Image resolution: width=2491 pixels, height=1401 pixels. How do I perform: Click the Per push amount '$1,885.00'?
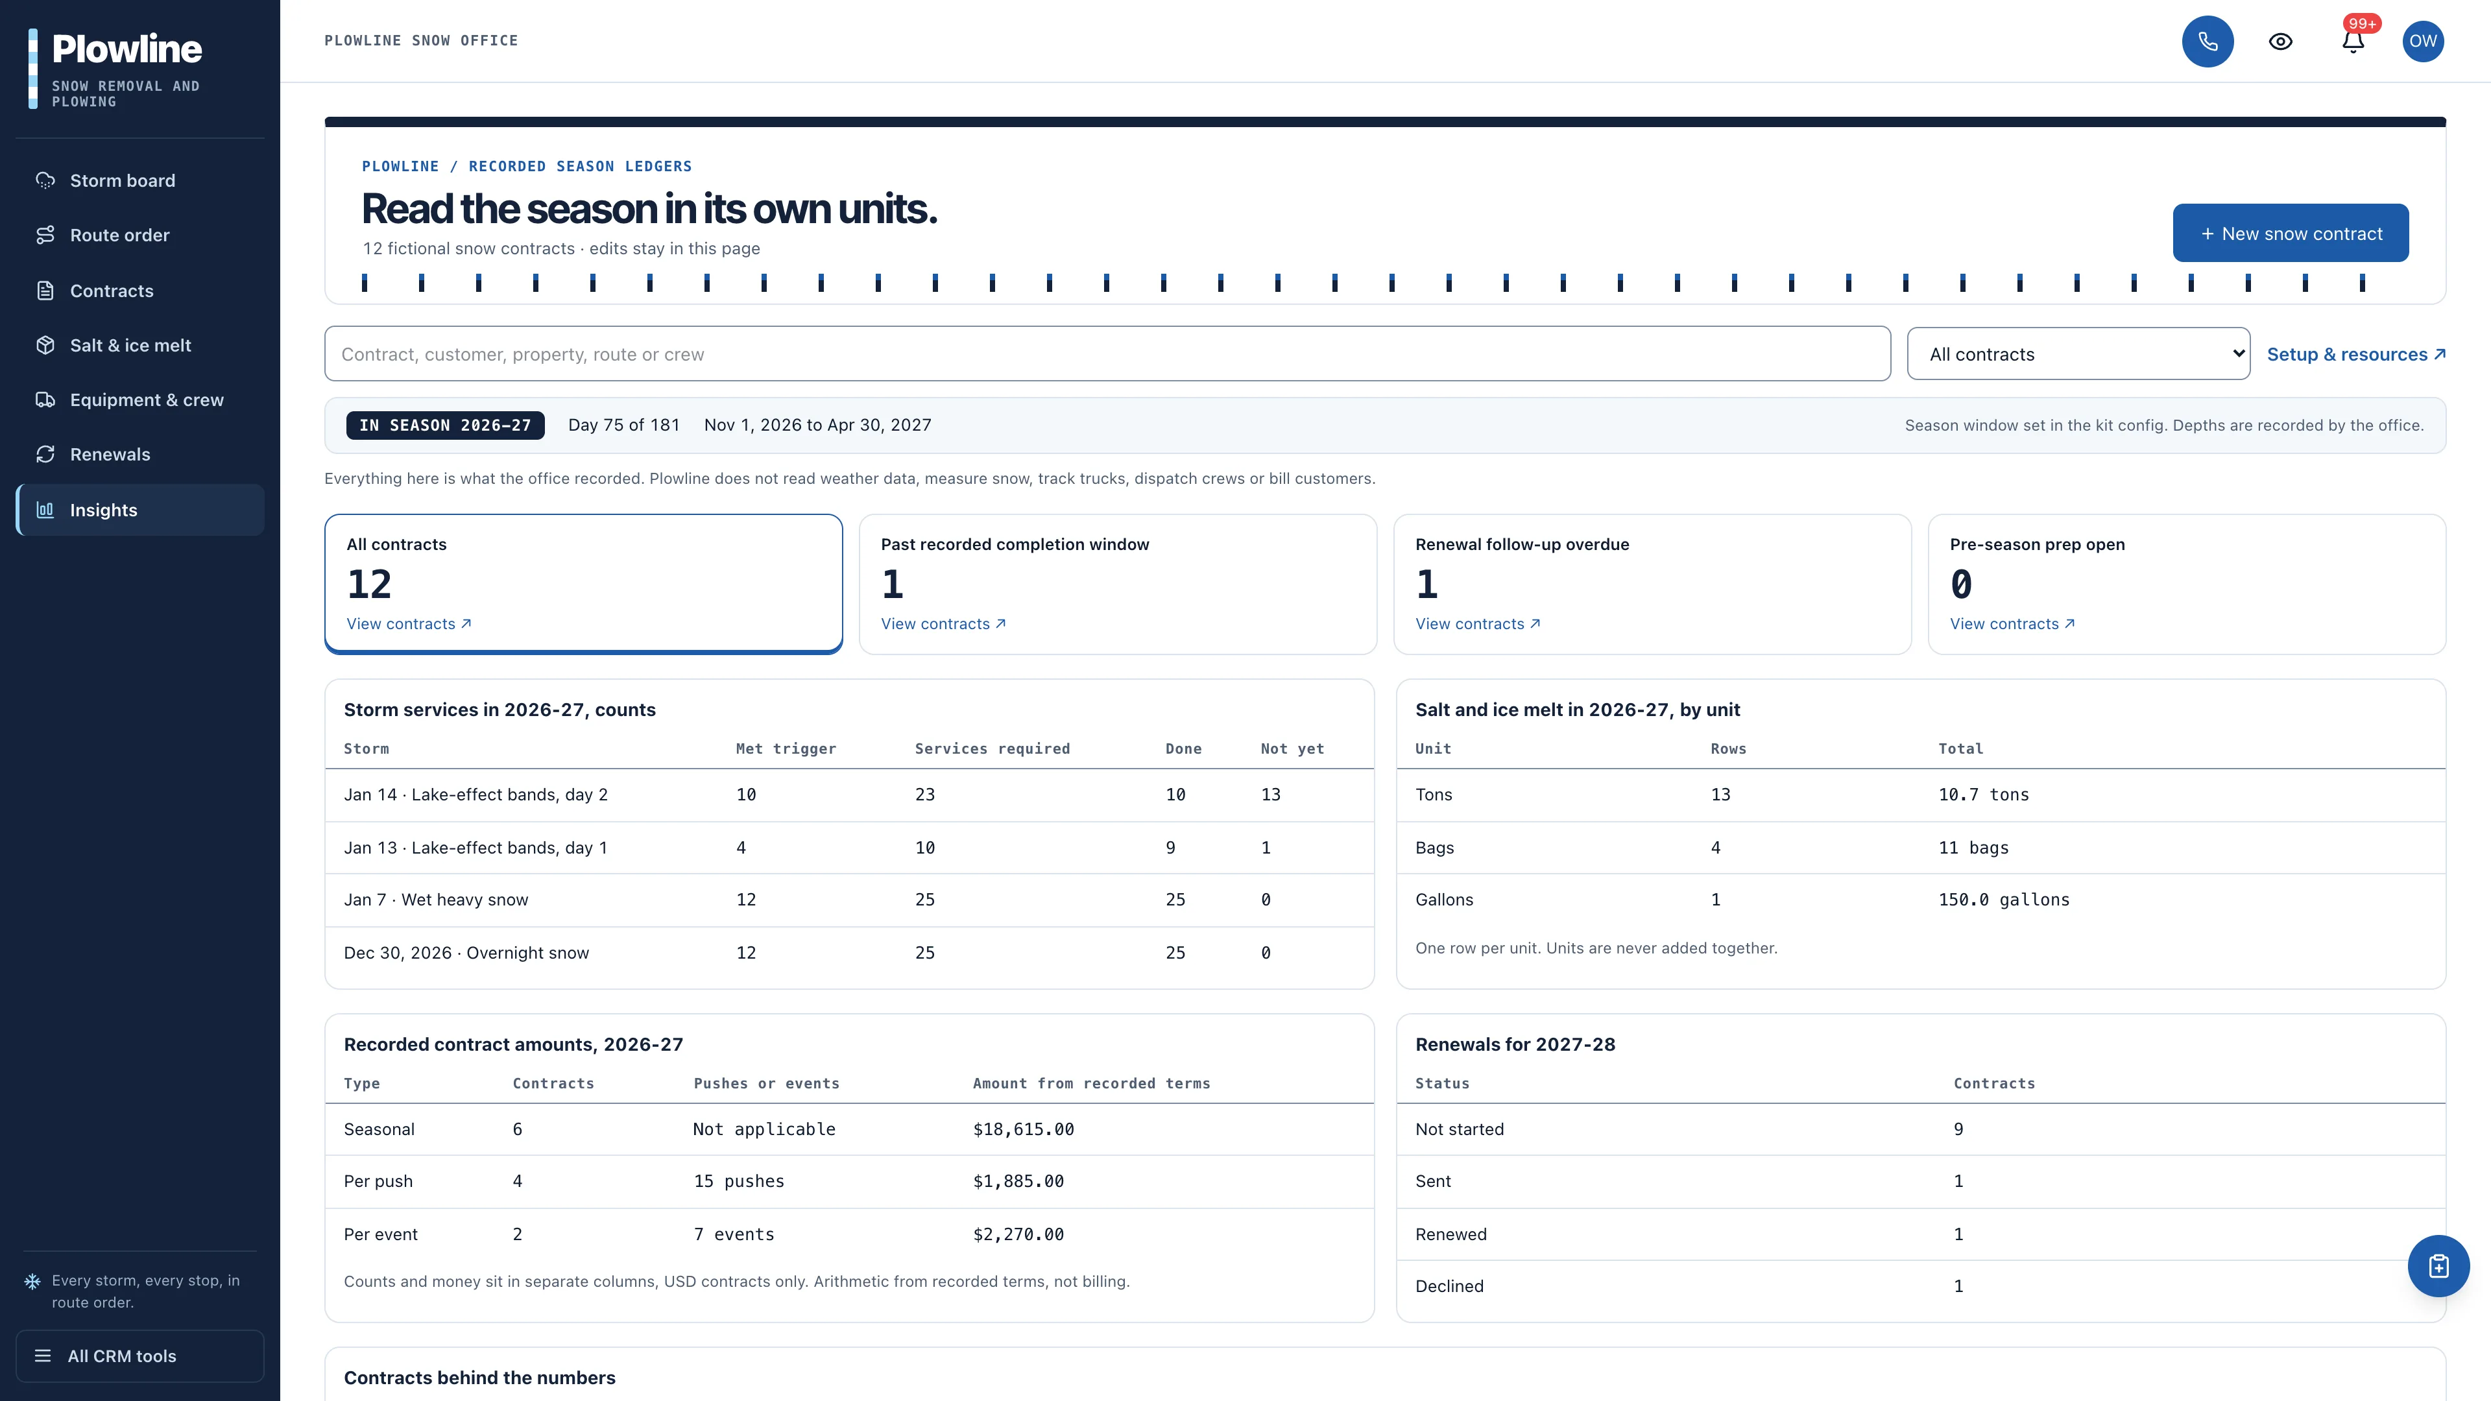(1018, 1182)
